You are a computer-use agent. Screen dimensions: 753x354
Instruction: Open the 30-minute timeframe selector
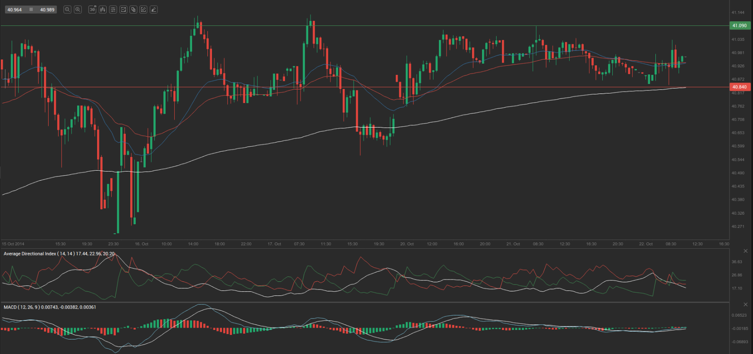(x=92, y=10)
